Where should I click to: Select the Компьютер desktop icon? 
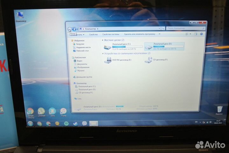[21, 17]
